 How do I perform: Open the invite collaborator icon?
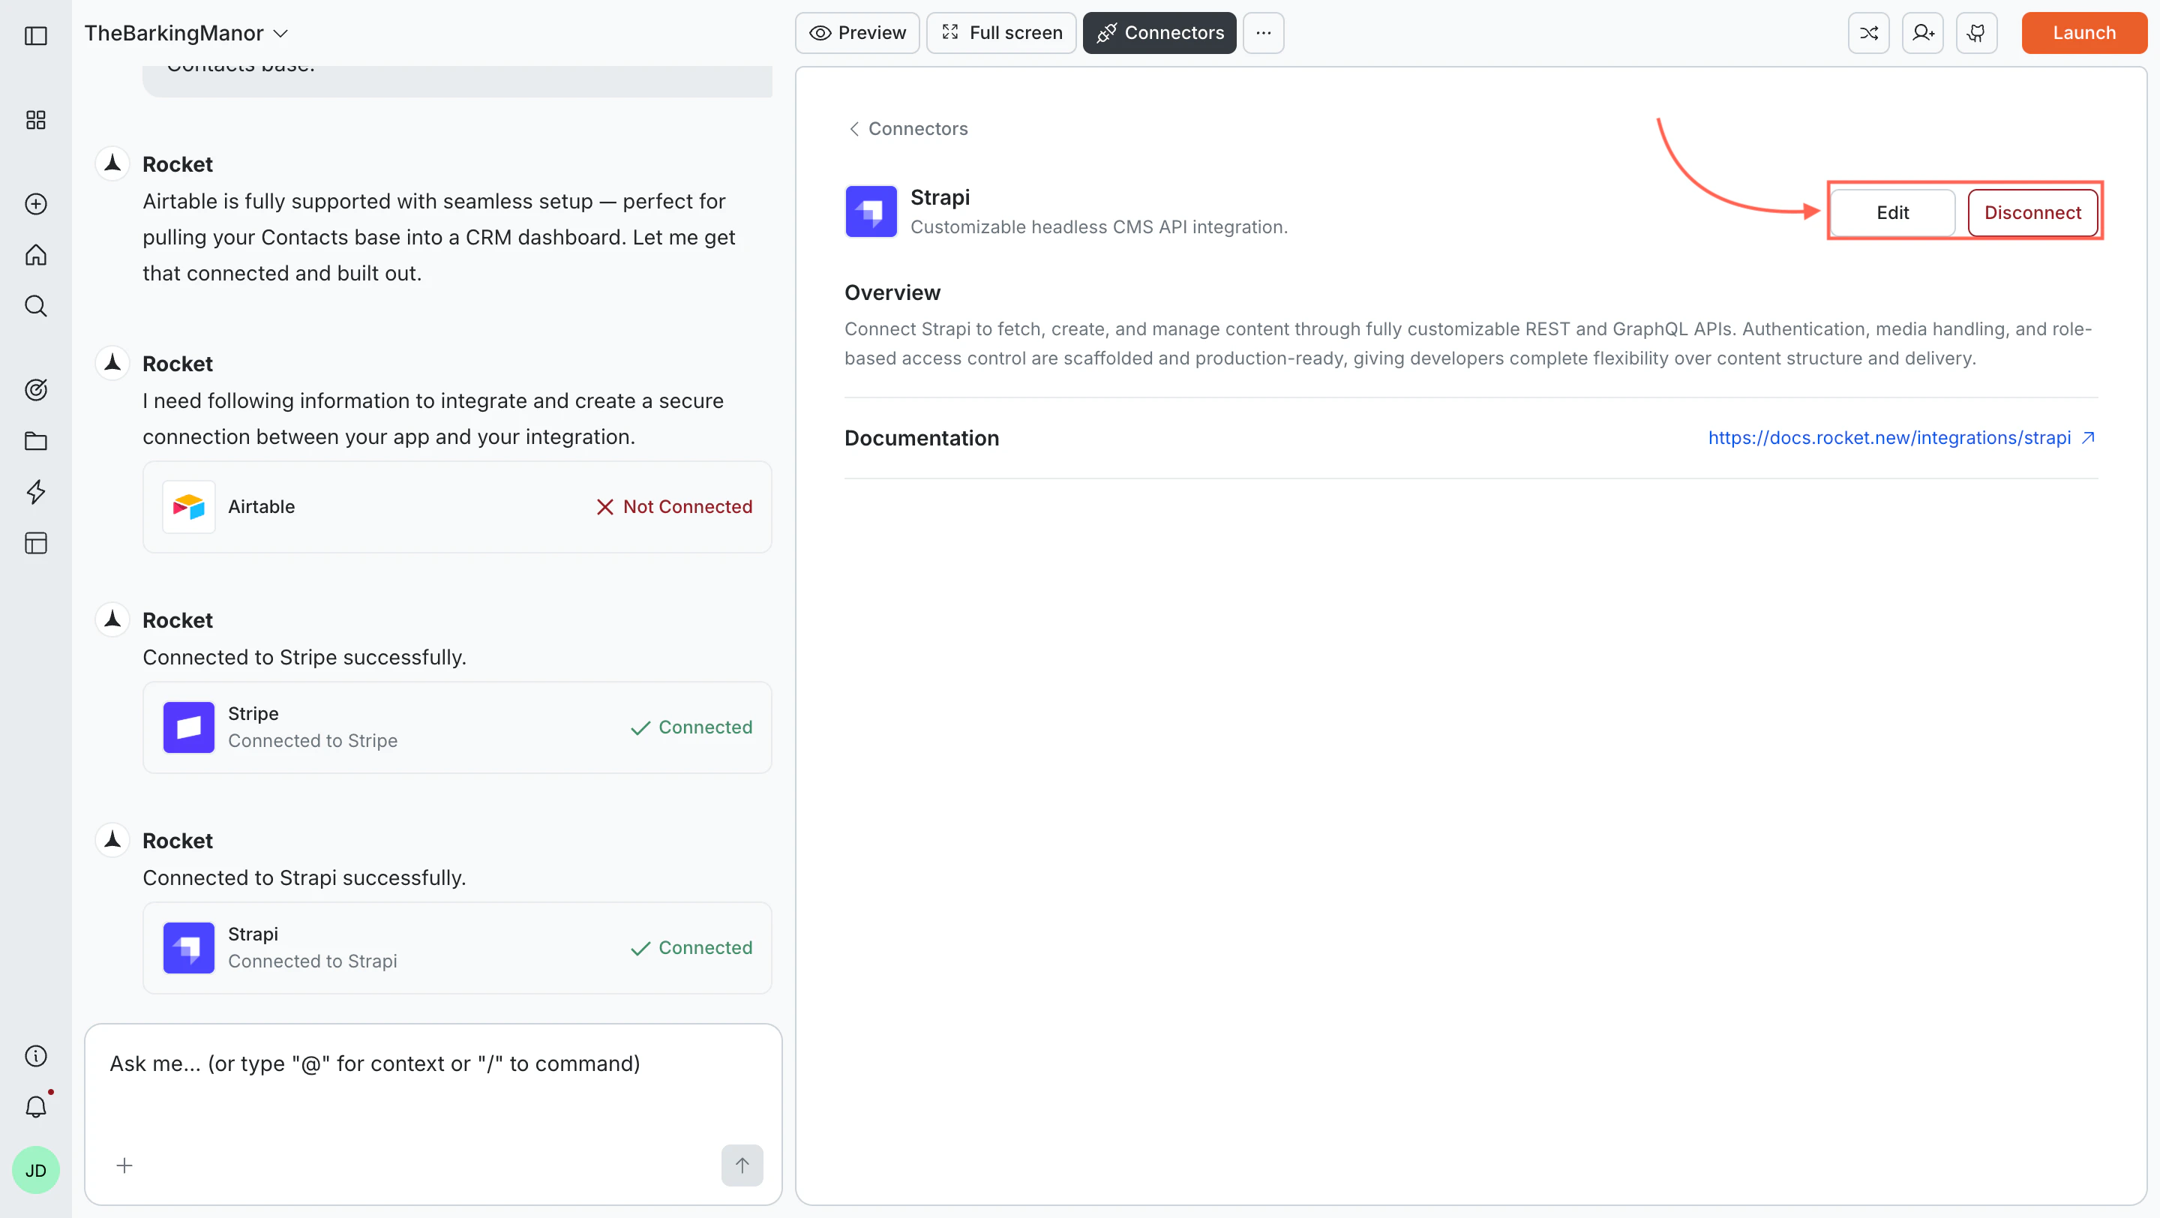[1923, 33]
